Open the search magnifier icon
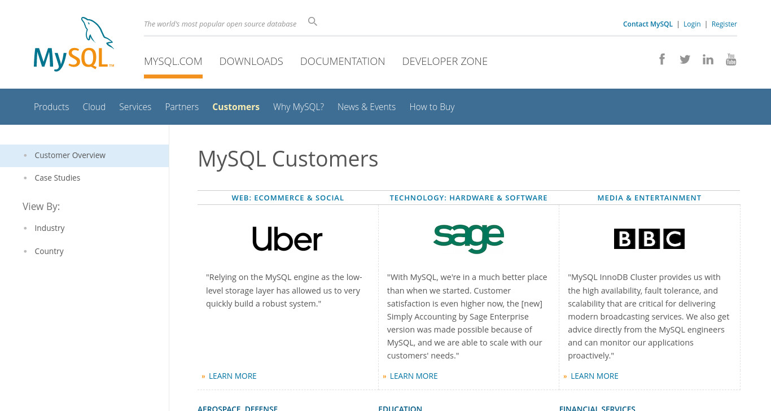The image size is (771, 411). 313,22
